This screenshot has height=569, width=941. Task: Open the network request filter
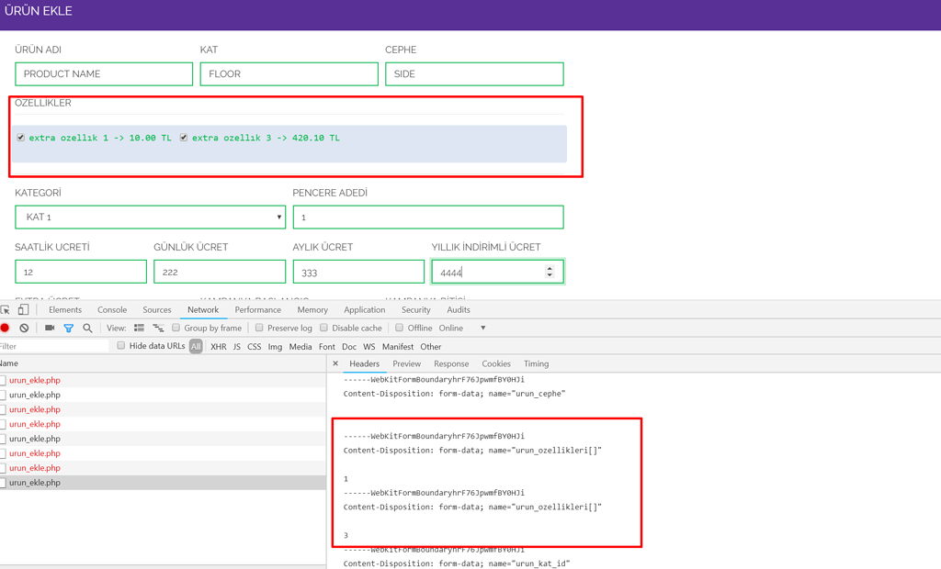[71, 328]
